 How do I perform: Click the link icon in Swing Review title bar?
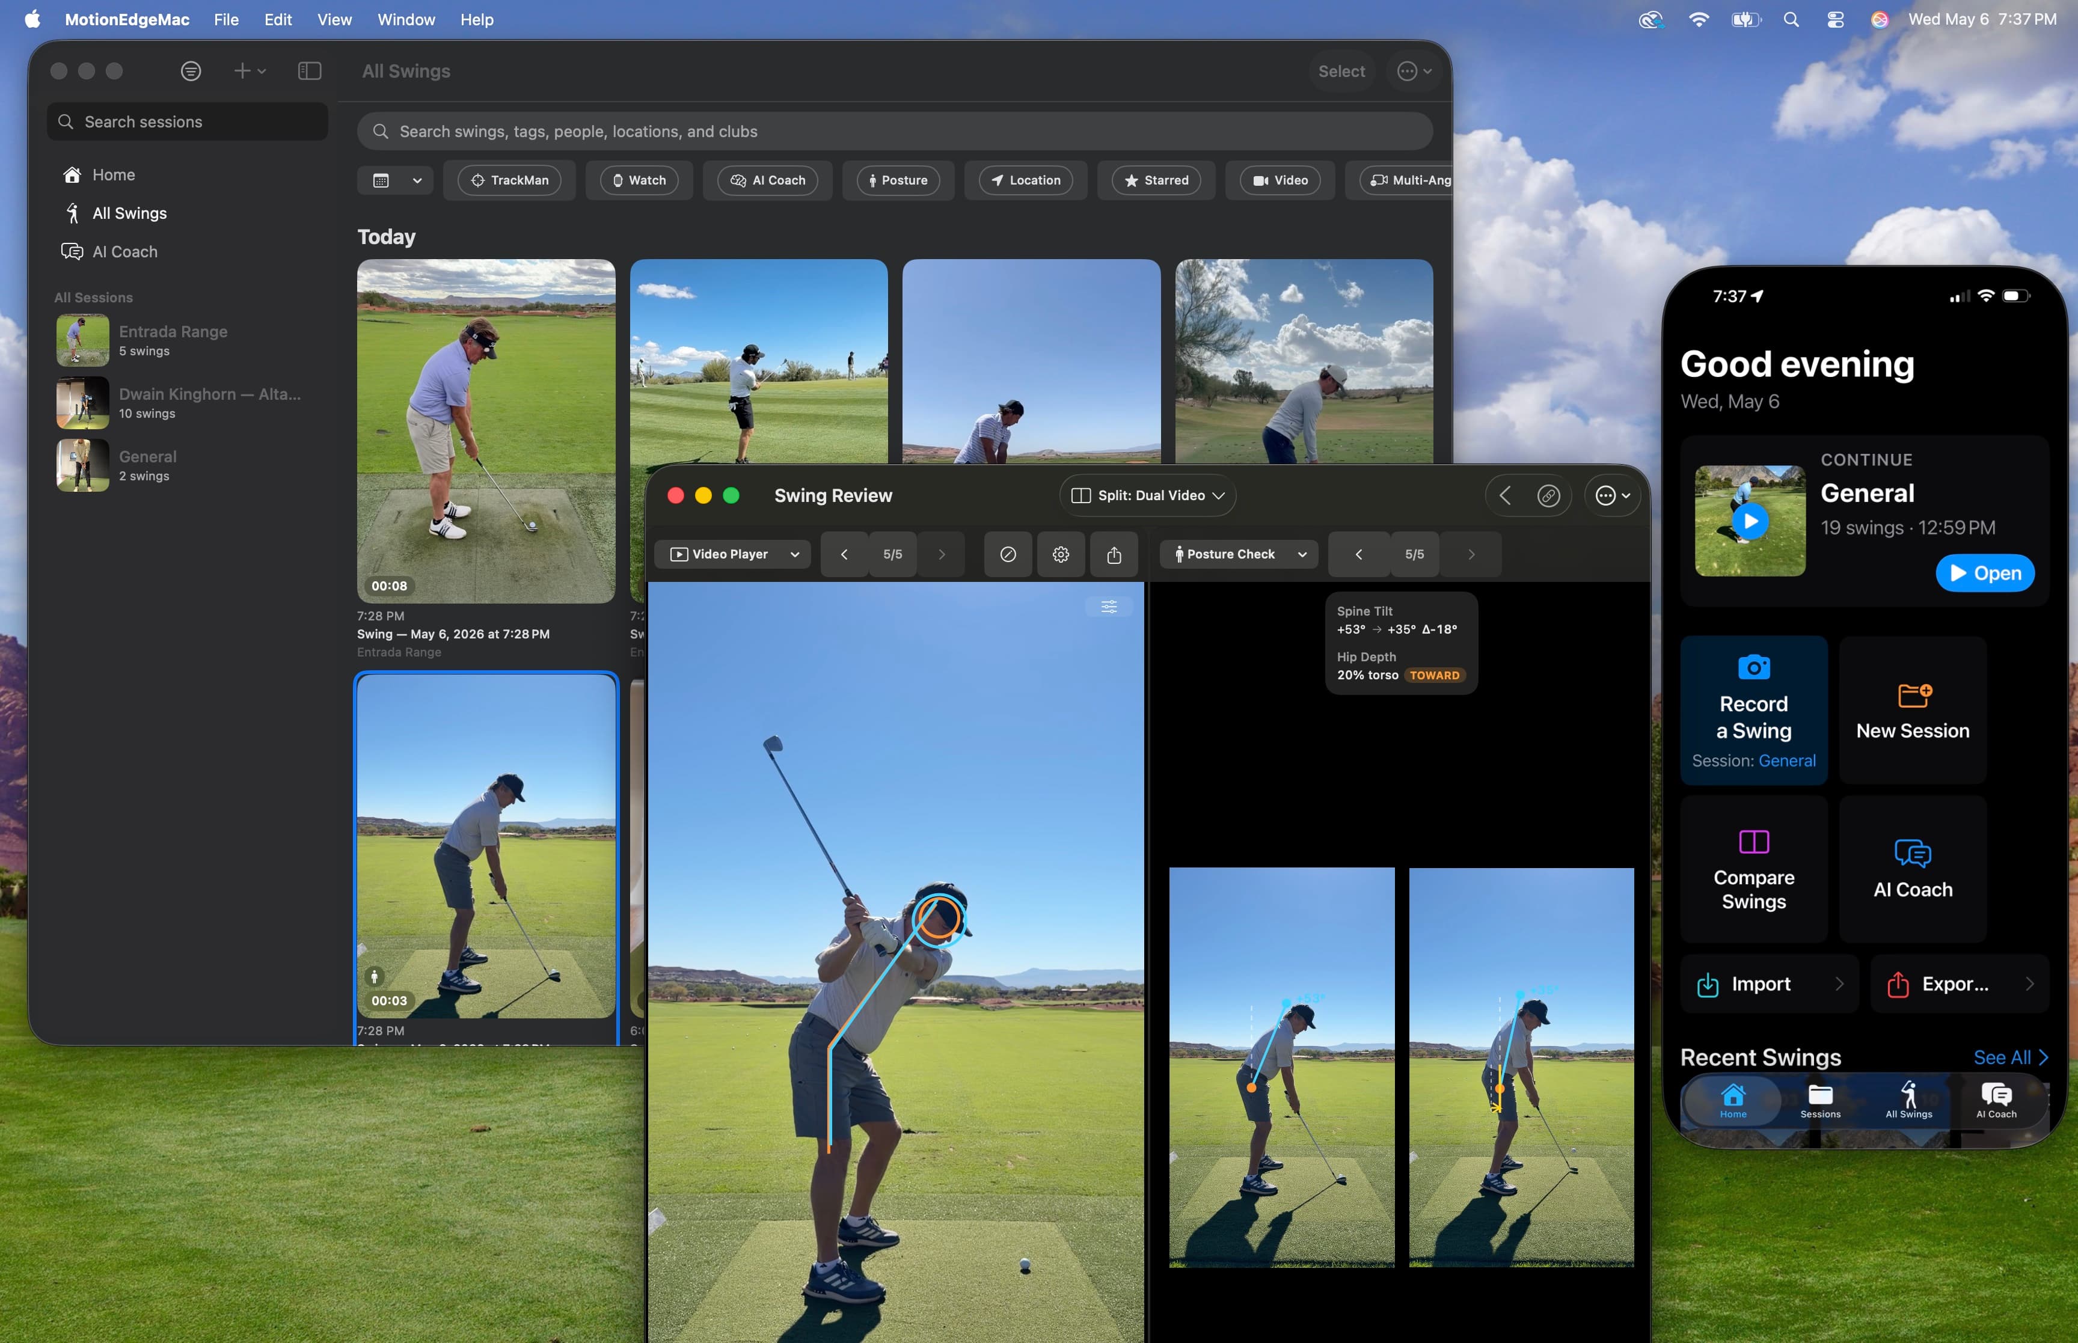coord(1548,495)
